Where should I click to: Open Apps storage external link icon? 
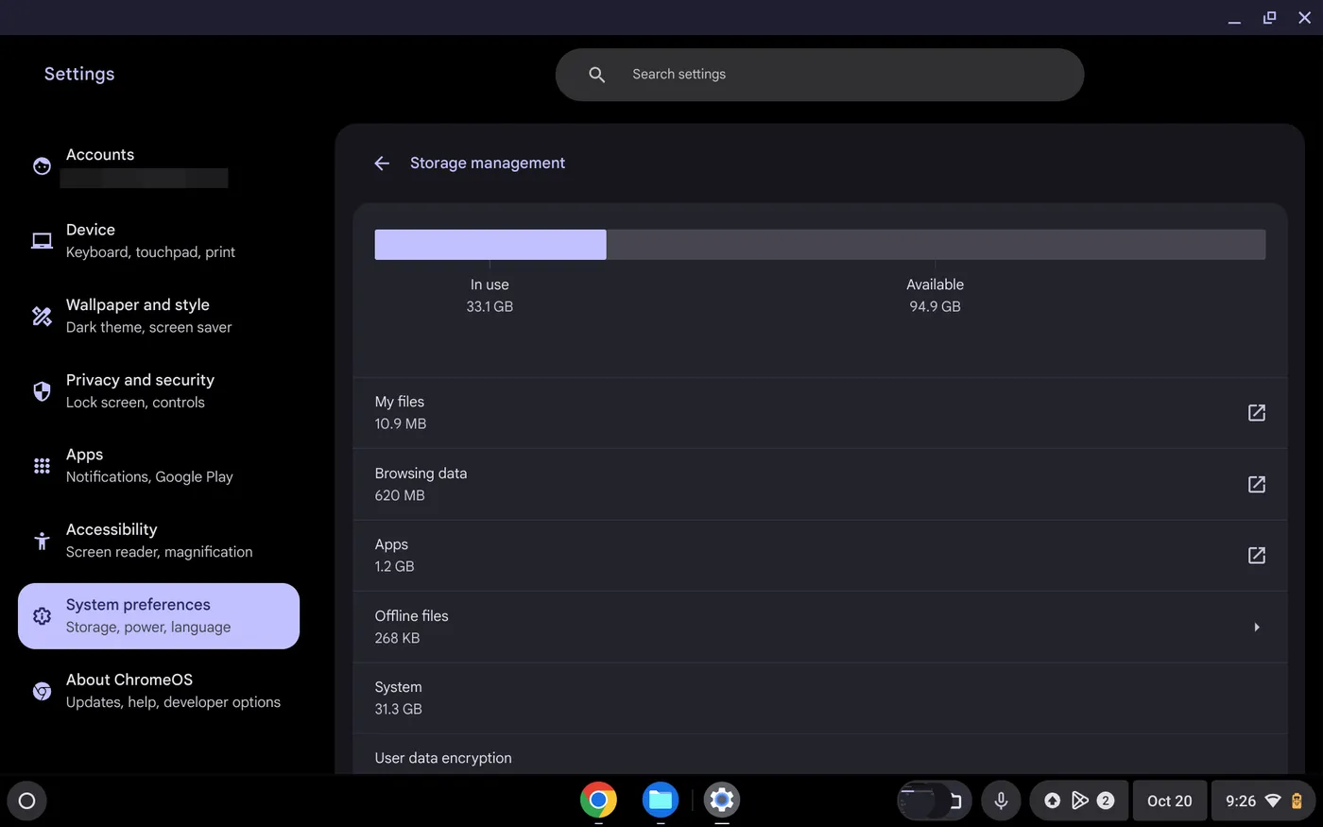(1256, 556)
